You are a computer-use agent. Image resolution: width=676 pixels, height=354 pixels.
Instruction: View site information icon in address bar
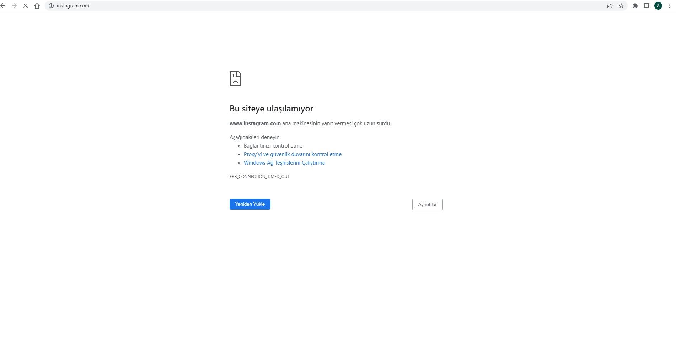(51, 6)
